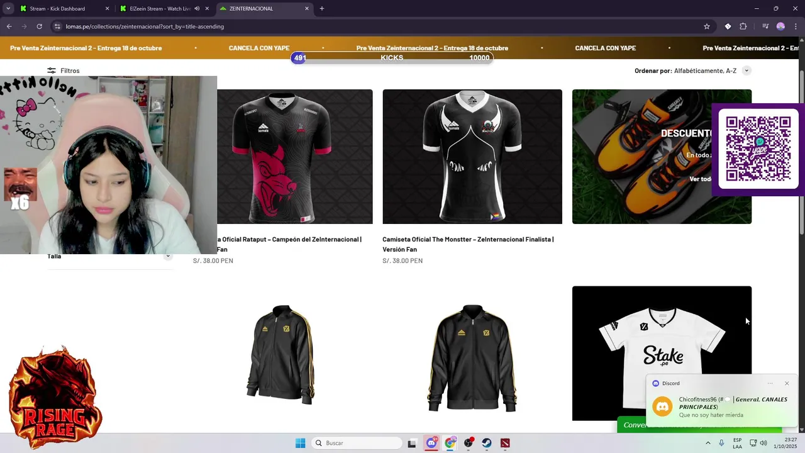Image resolution: width=805 pixels, height=453 pixels.
Task: Open Steam from taskbar
Action: [487, 443]
